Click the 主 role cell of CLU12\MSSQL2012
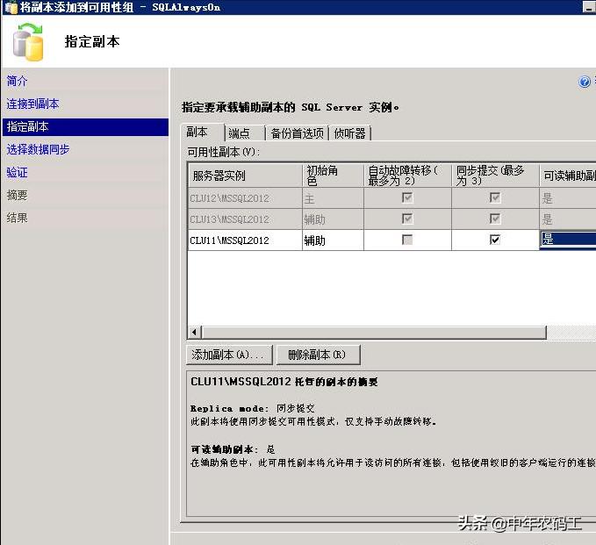The height and width of the screenshot is (545, 596). click(333, 198)
